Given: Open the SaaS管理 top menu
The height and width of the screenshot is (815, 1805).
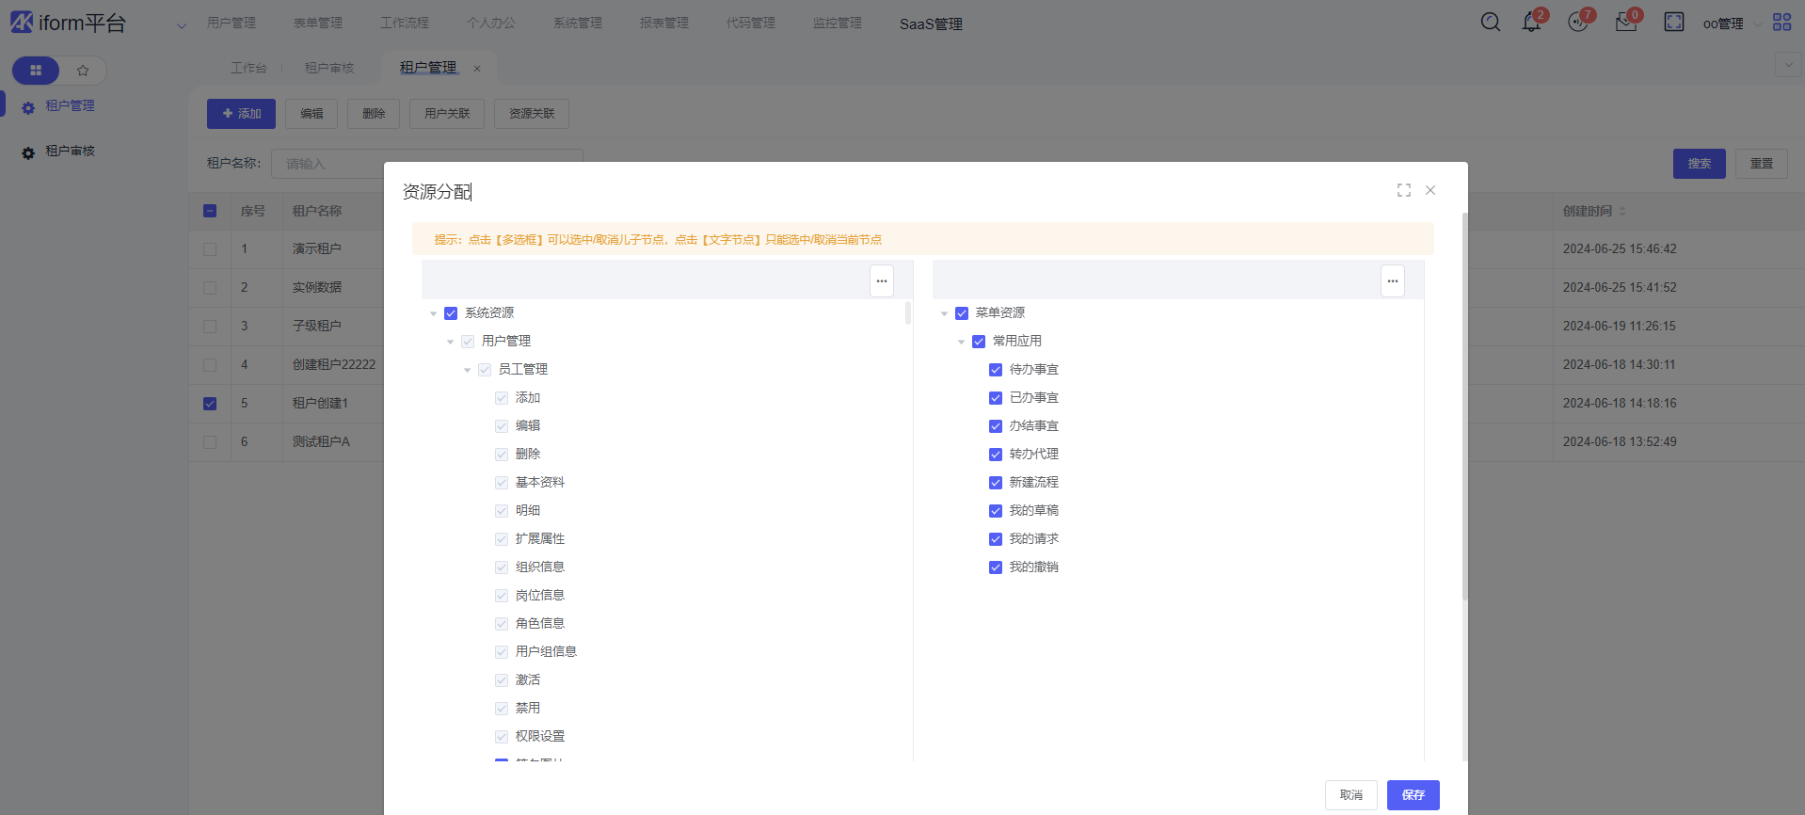Looking at the screenshot, I should point(930,24).
